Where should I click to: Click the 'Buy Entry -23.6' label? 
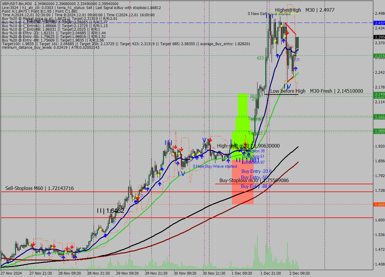(x=256, y=171)
